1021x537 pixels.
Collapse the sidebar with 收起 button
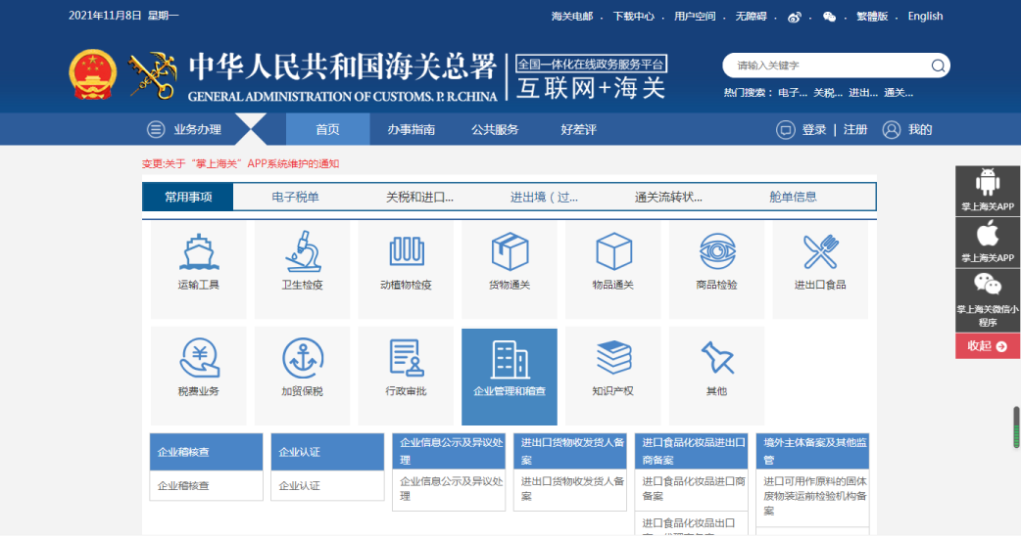coord(987,346)
